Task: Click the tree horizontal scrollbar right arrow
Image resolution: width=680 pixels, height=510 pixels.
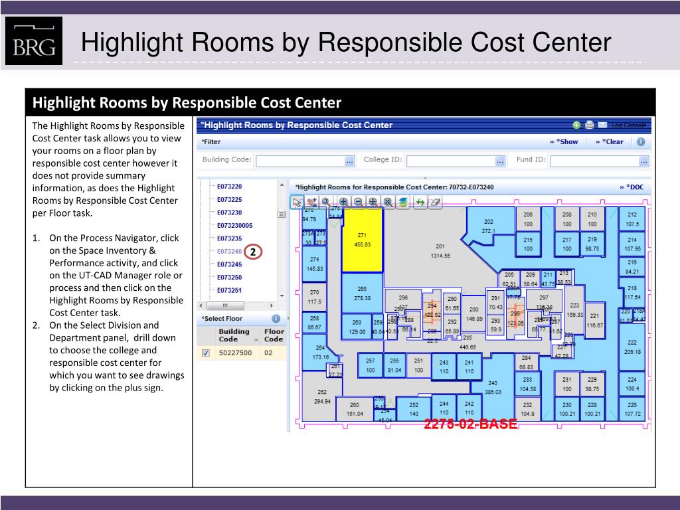Action: point(272,305)
